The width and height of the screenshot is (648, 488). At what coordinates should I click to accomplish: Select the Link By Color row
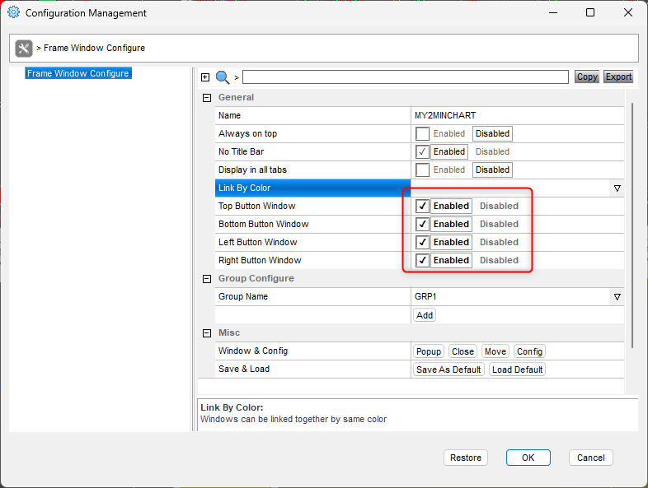click(x=312, y=188)
